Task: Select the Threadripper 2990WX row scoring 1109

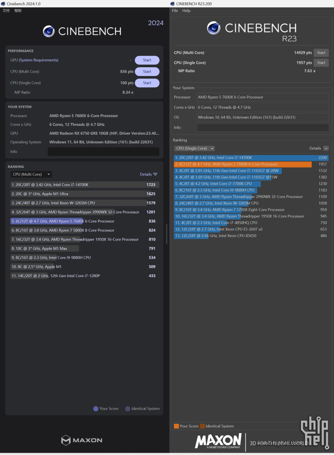Action: 251,197
